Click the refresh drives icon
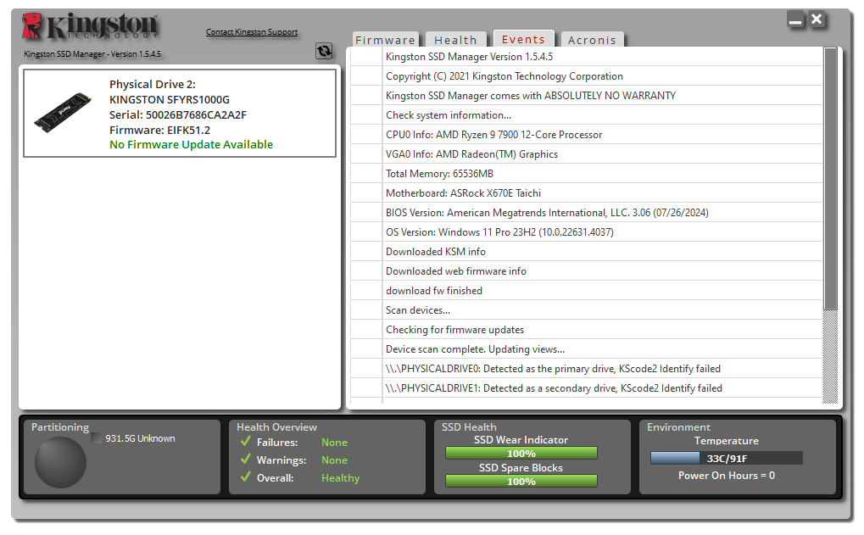Viewport: 864px width, 535px height. (x=324, y=51)
